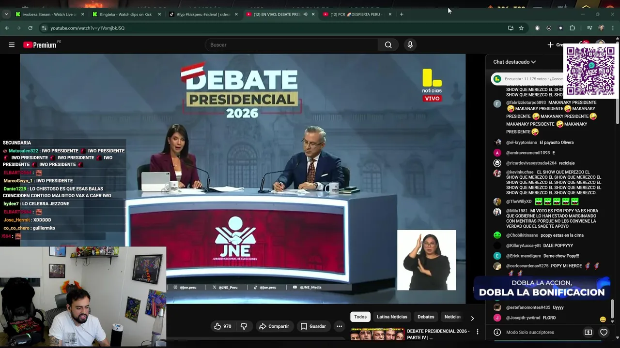The width and height of the screenshot is (620, 348).
Task: Open DEBATE PRESIDENCIAL 2026 - PARTE IV title
Action: [x=438, y=334]
